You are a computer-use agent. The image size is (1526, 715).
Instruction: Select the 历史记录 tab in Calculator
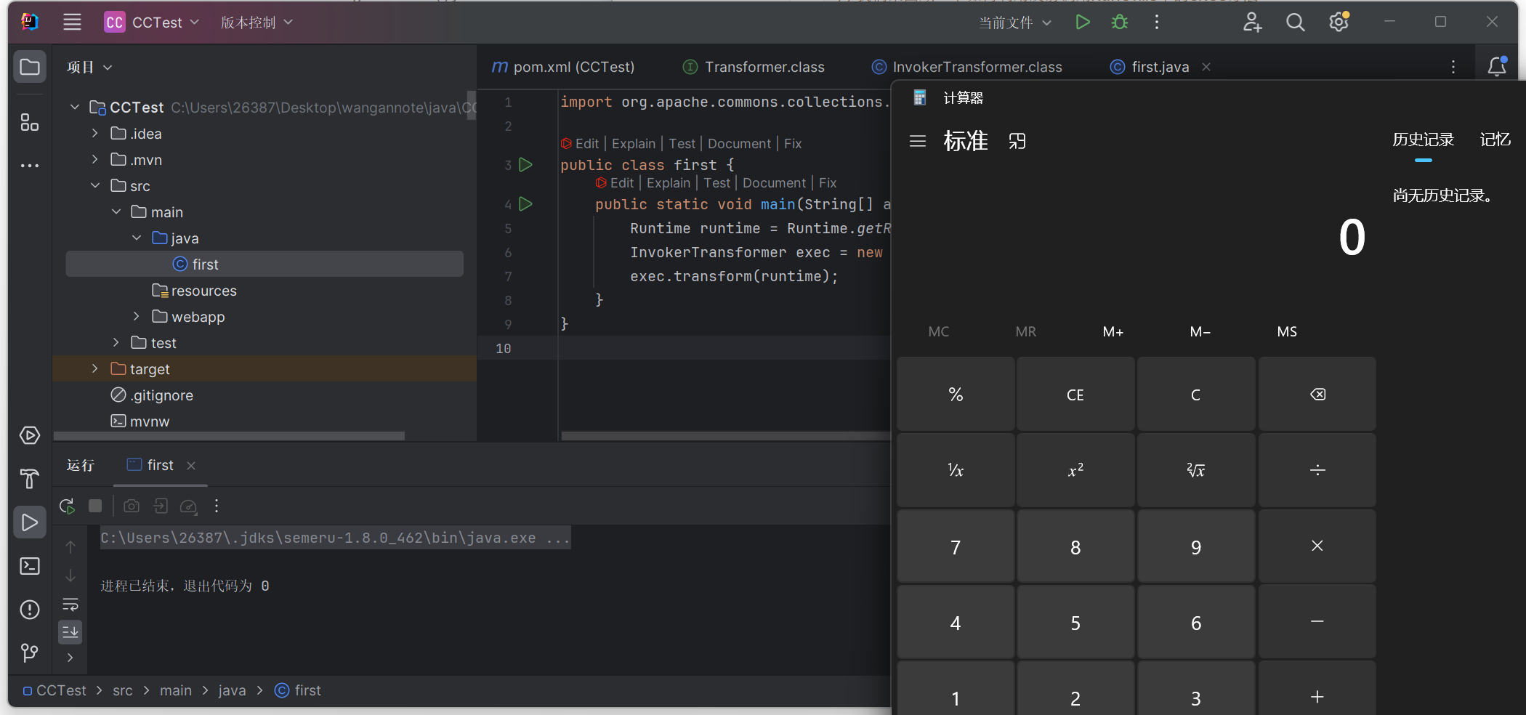tap(1423, 140)
